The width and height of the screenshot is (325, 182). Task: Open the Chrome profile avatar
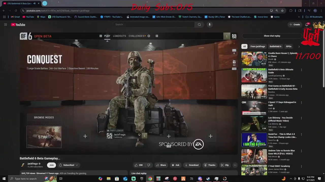(315, 11)
